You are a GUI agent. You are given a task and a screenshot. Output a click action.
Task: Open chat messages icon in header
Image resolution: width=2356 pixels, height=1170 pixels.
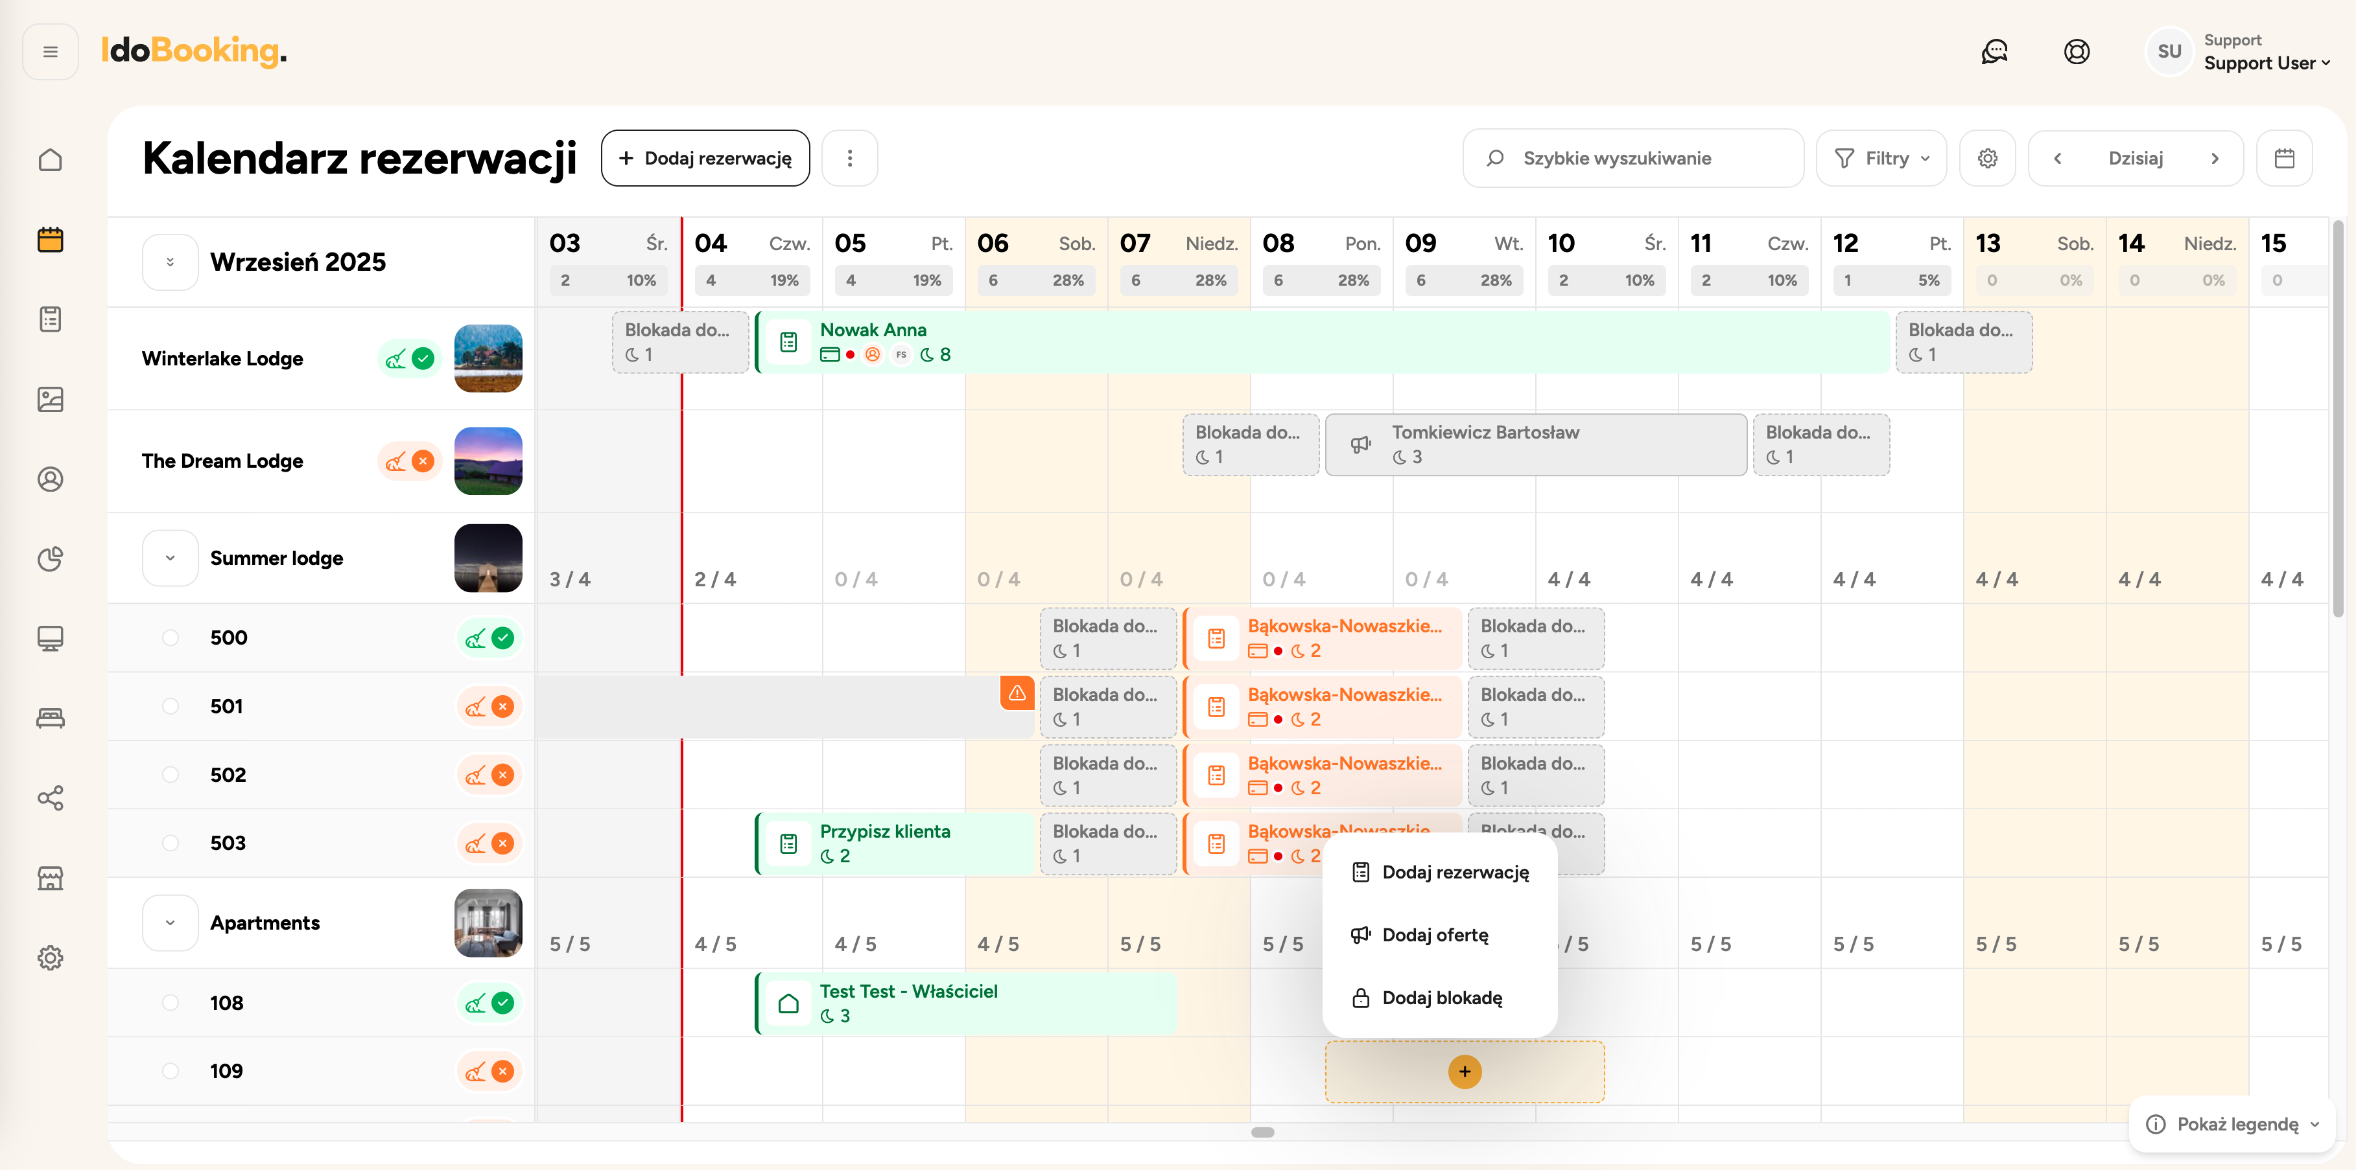point(1994,52)
